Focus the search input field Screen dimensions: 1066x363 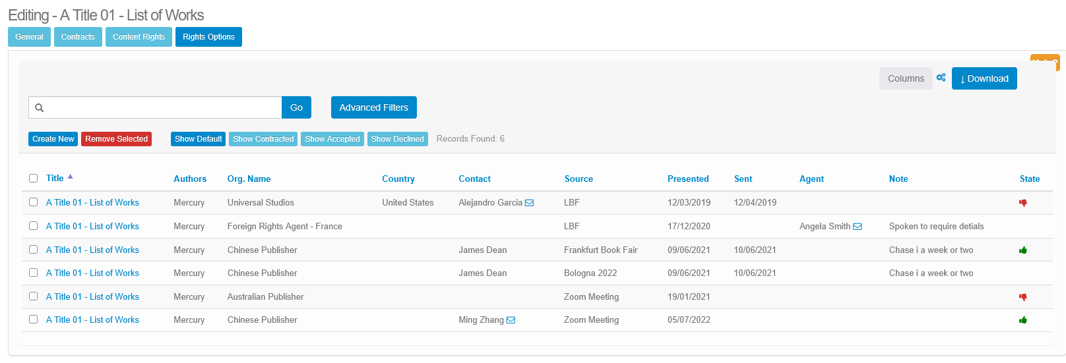(x=155, y=107)
